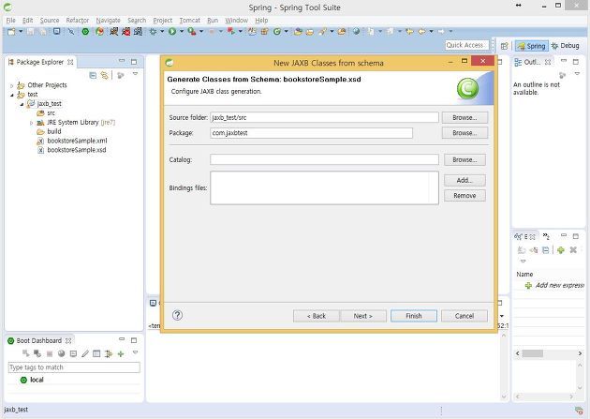Click the properties window icon in Boot Dashboard
The image size is (590, 419).
point(96,353)
